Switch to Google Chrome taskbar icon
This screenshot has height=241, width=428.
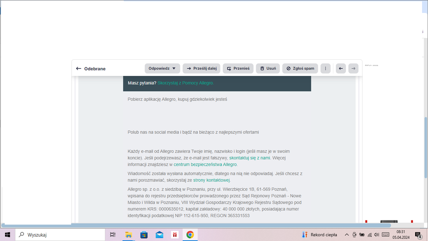coord(190,235)
